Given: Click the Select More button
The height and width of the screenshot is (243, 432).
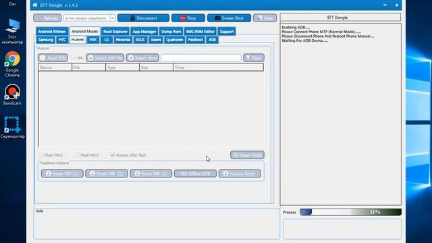Looking at the screenshot, I should (142, 57).
